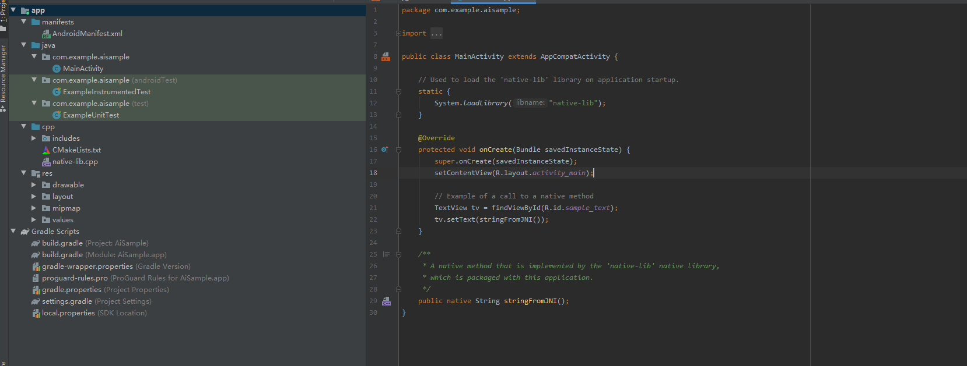Screen dimensions: 967x366
Task: Click the gradle.properties file icon
Action: click(36, 290)
